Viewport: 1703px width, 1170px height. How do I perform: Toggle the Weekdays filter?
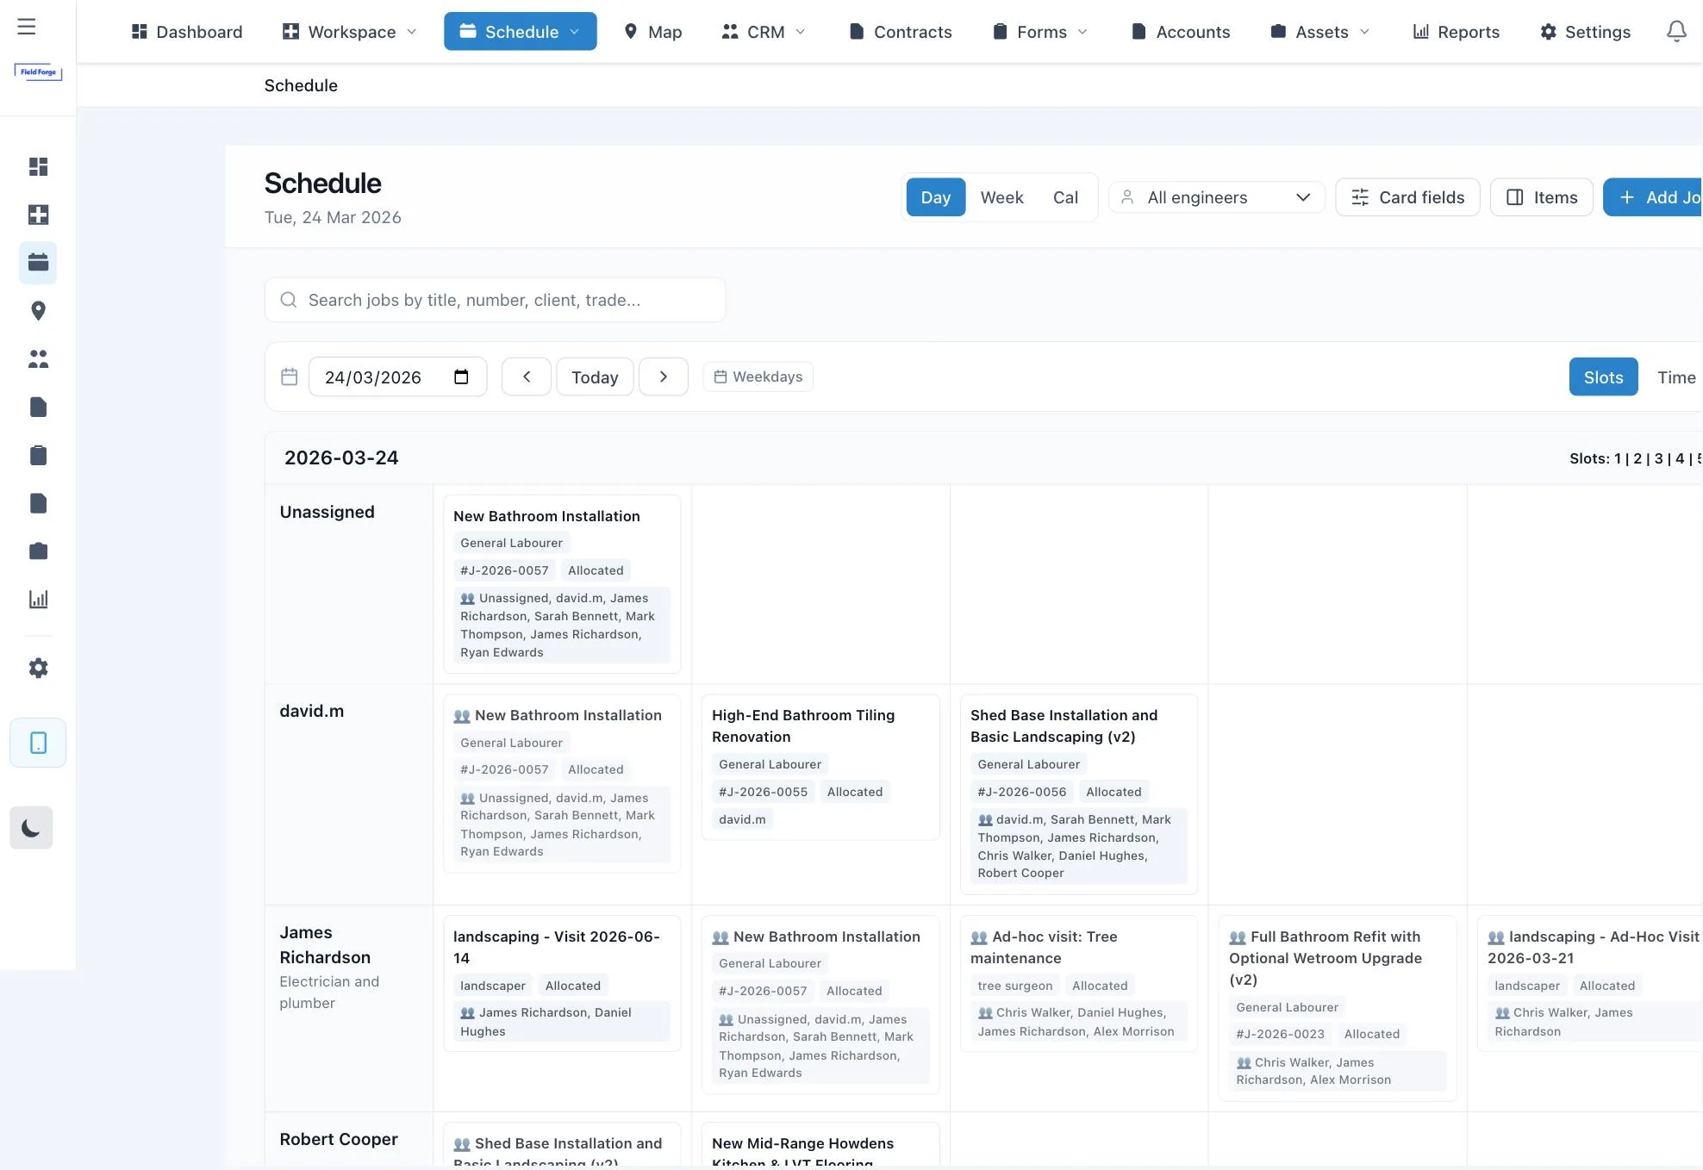pos(758,377)
